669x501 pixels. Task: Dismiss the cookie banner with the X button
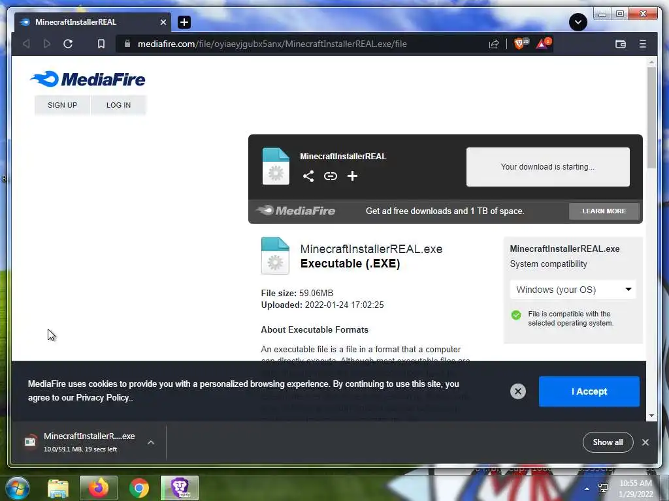click(x=518, y=391)
